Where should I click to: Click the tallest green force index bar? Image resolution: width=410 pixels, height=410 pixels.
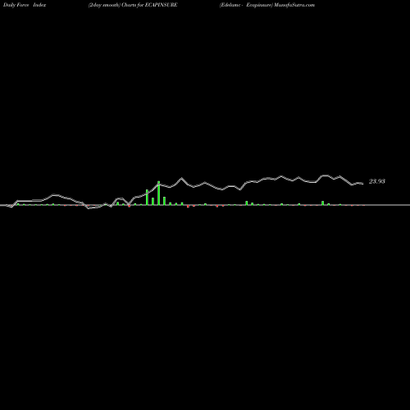(x=158, y=193)
